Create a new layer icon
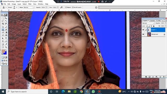The height and width of the screenshot is (94, 167). point(160,77)
